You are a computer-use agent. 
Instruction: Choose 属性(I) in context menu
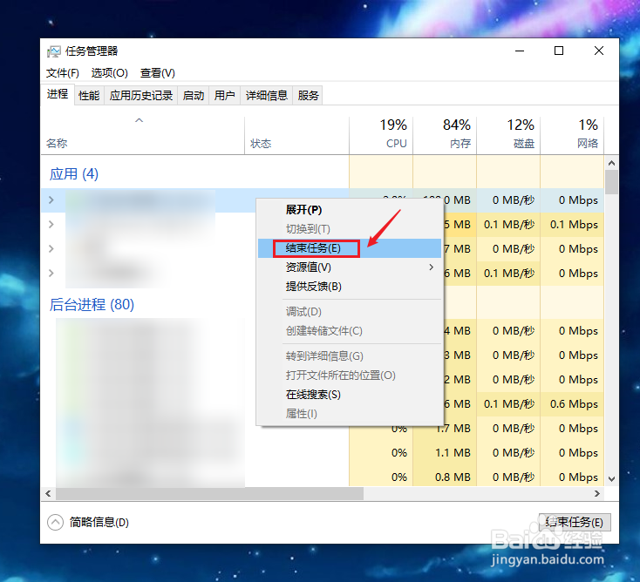click(x=350, y=414)
